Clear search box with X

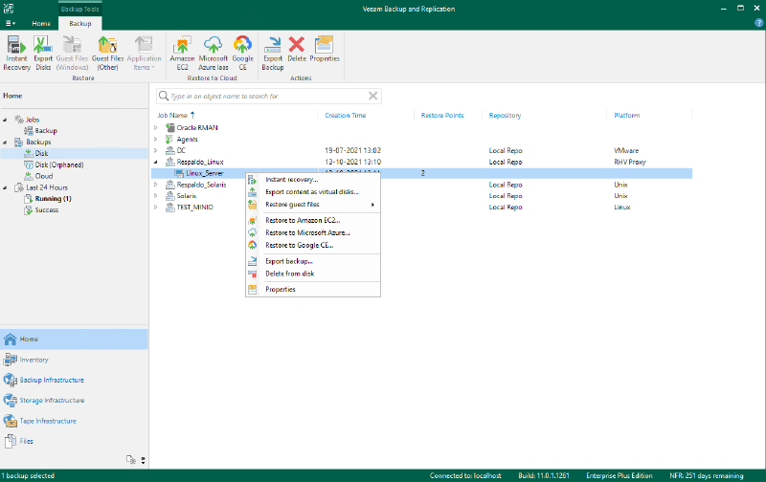pos(372,96)
